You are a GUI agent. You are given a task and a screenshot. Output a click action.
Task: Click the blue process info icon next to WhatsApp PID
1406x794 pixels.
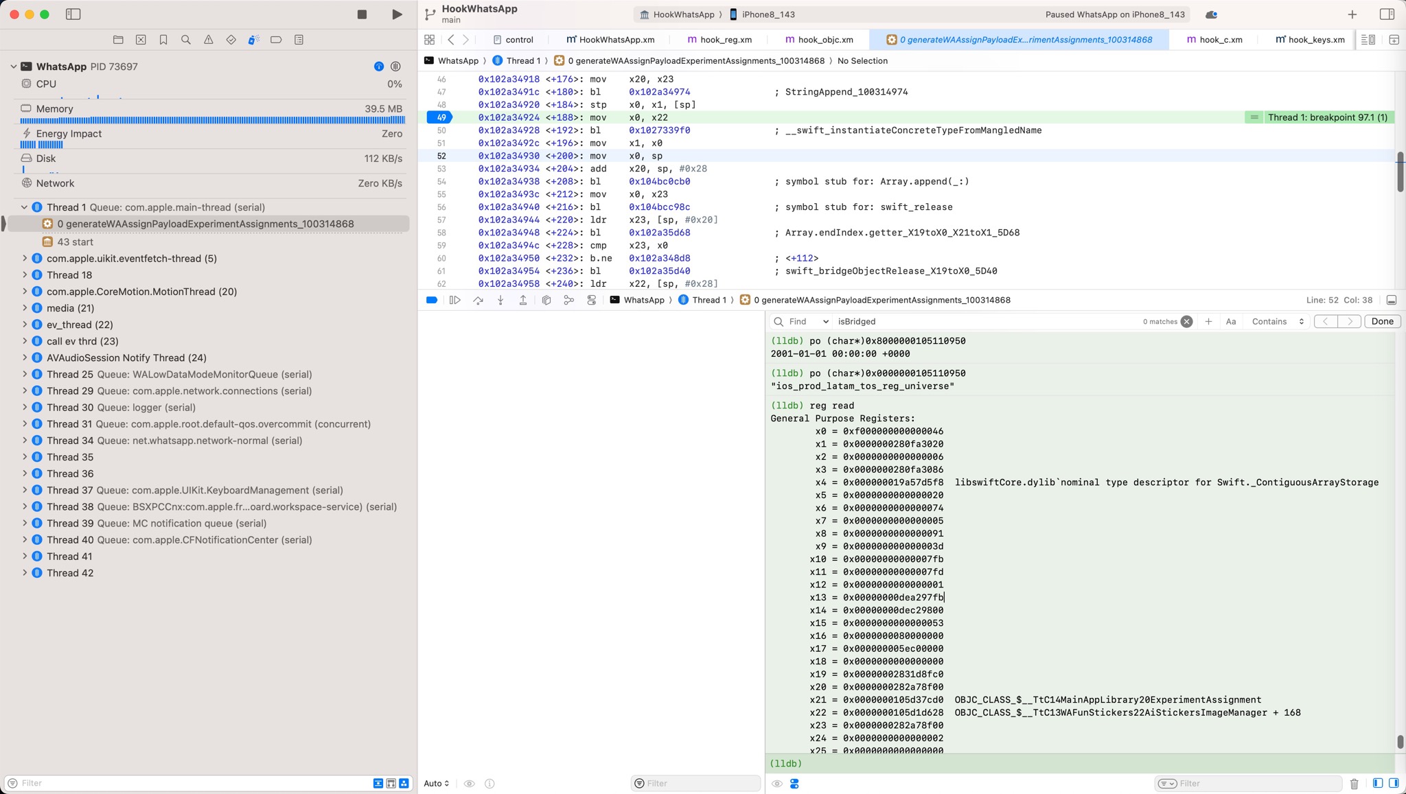click(x=379, y=67)
